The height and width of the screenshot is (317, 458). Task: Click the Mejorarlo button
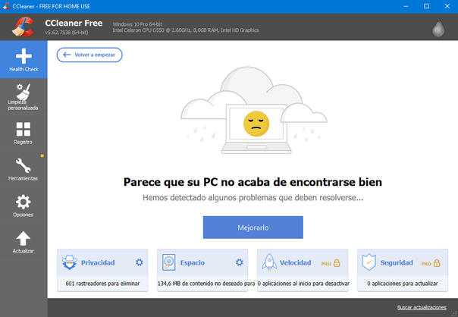253,228
